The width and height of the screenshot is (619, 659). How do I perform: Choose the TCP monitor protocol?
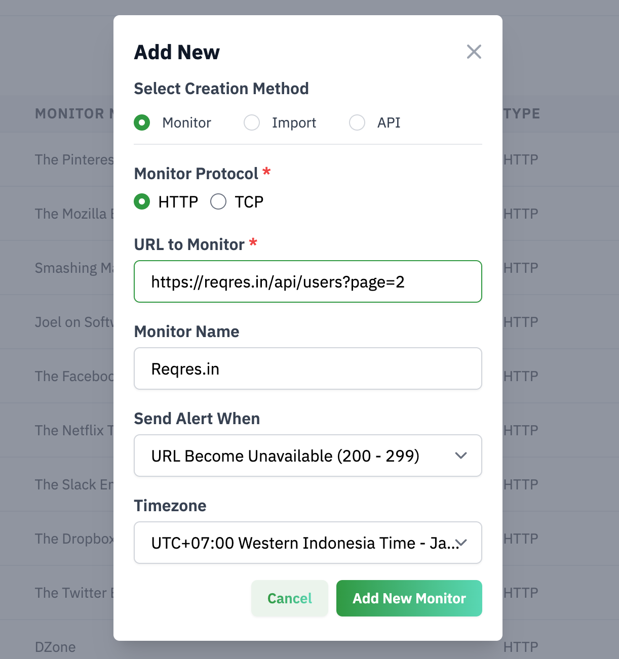tap(218, 201)
